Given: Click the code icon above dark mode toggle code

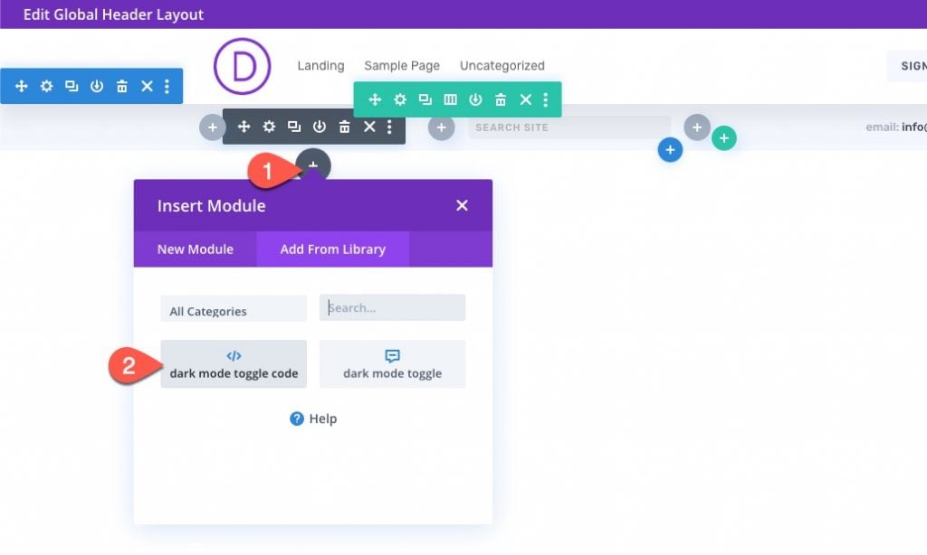Looking at the screenshot, I should [x=233, y=354].
